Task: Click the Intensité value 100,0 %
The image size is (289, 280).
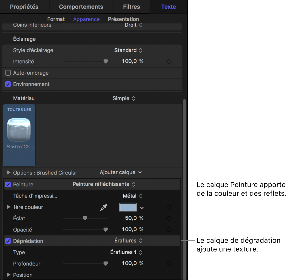Action: tap(133, 61)
